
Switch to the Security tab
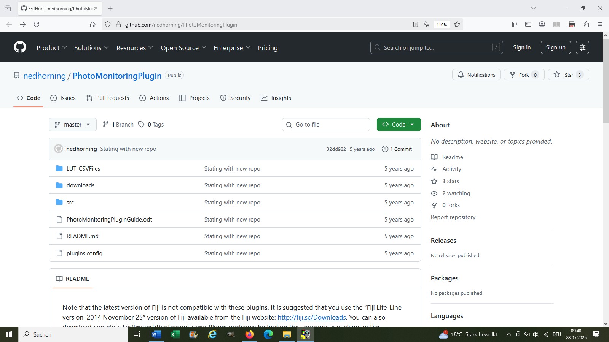(236, 98)
